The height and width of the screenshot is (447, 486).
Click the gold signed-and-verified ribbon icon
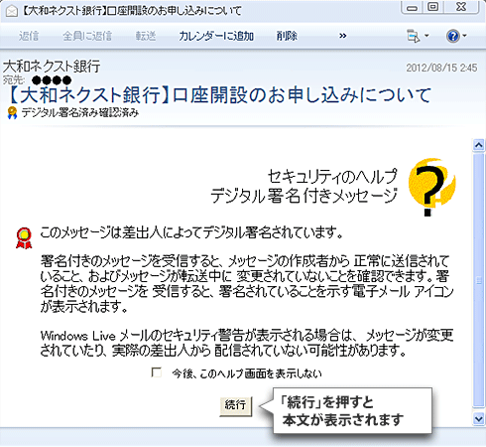click(12, 113)
